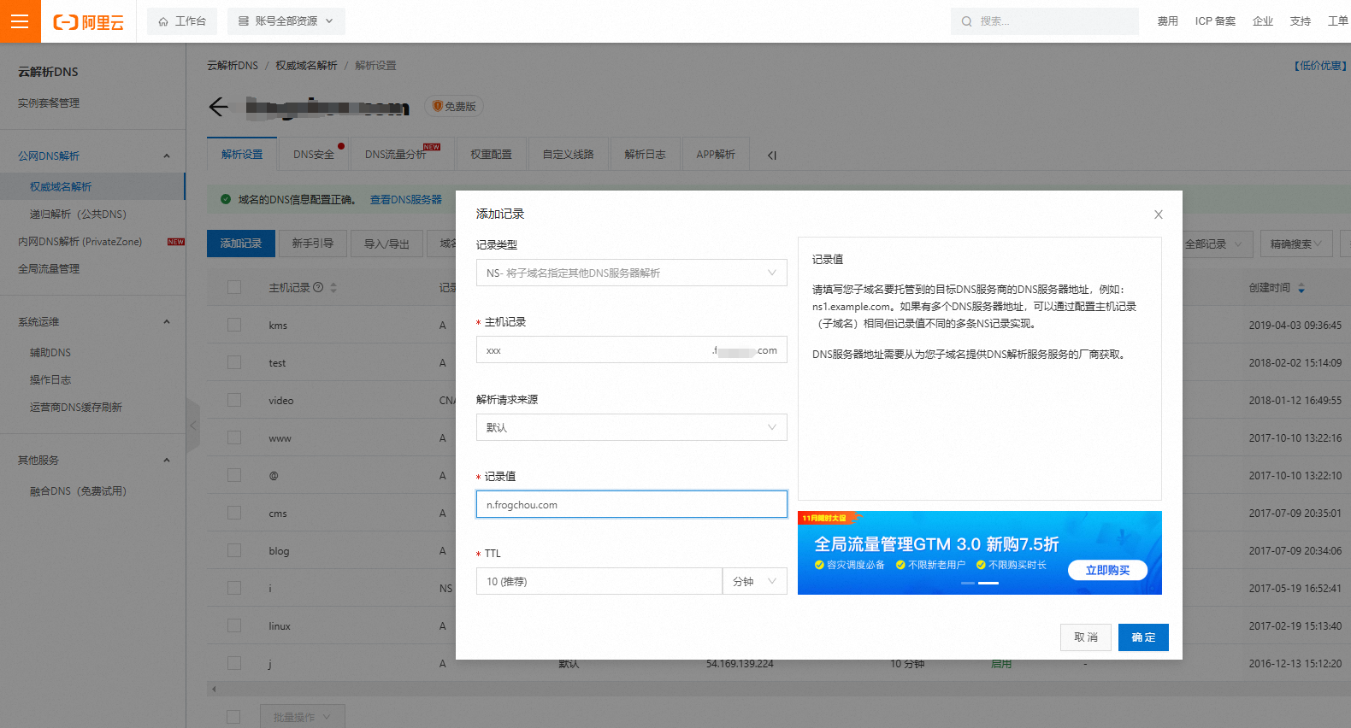Open the resolution request source dropdown
1351x728 pixels.
(631, 427)
